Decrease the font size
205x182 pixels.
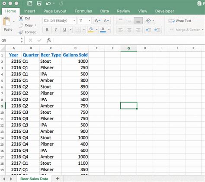pyautogui.click(x=106, y=21)
